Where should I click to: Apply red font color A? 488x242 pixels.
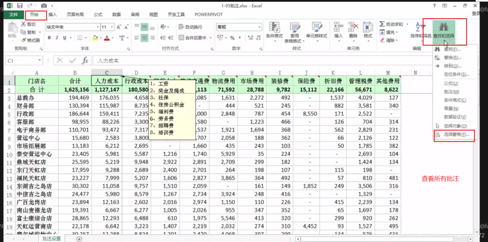click(107, 38)
